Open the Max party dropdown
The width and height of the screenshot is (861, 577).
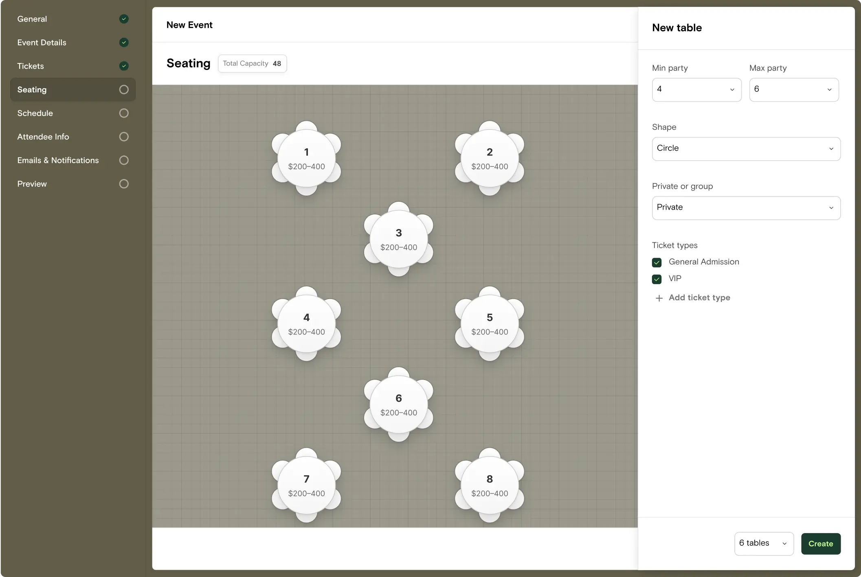pos(793,90)
